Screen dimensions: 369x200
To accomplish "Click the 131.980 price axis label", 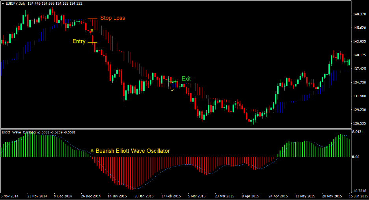I will tap(360, 96).
